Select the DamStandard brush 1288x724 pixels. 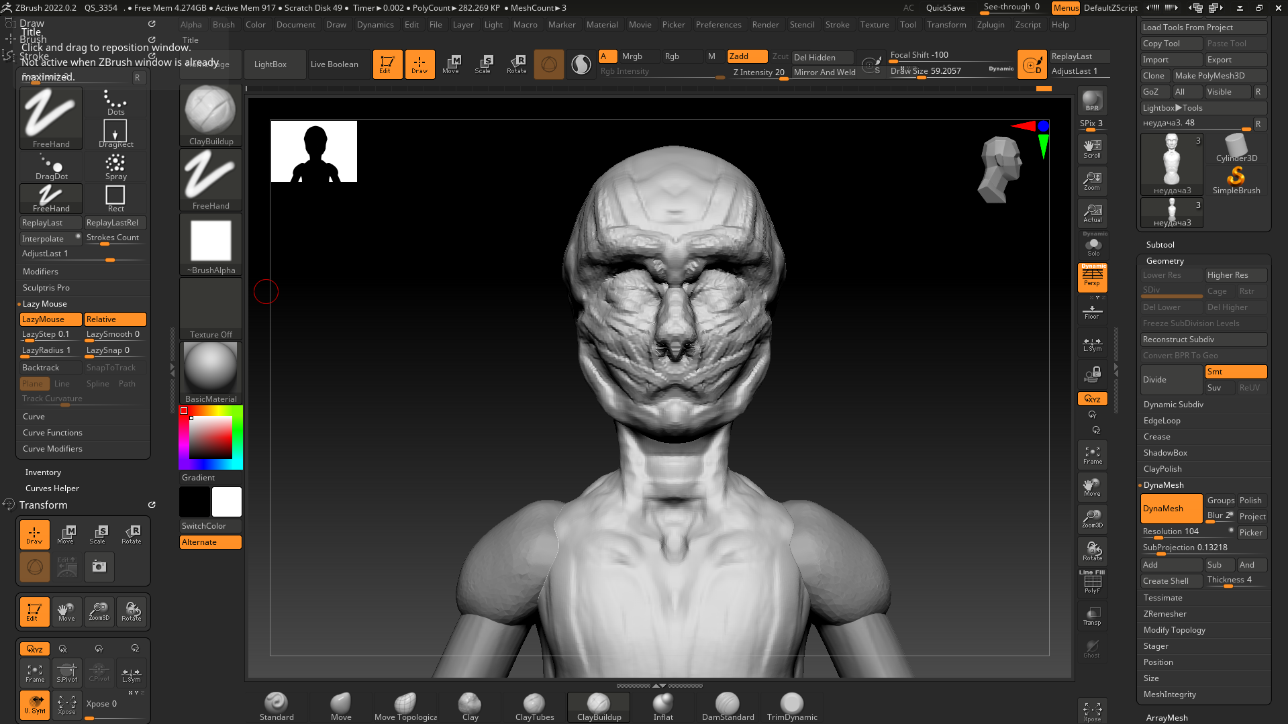pyautogui.click(x=728, y=707)
